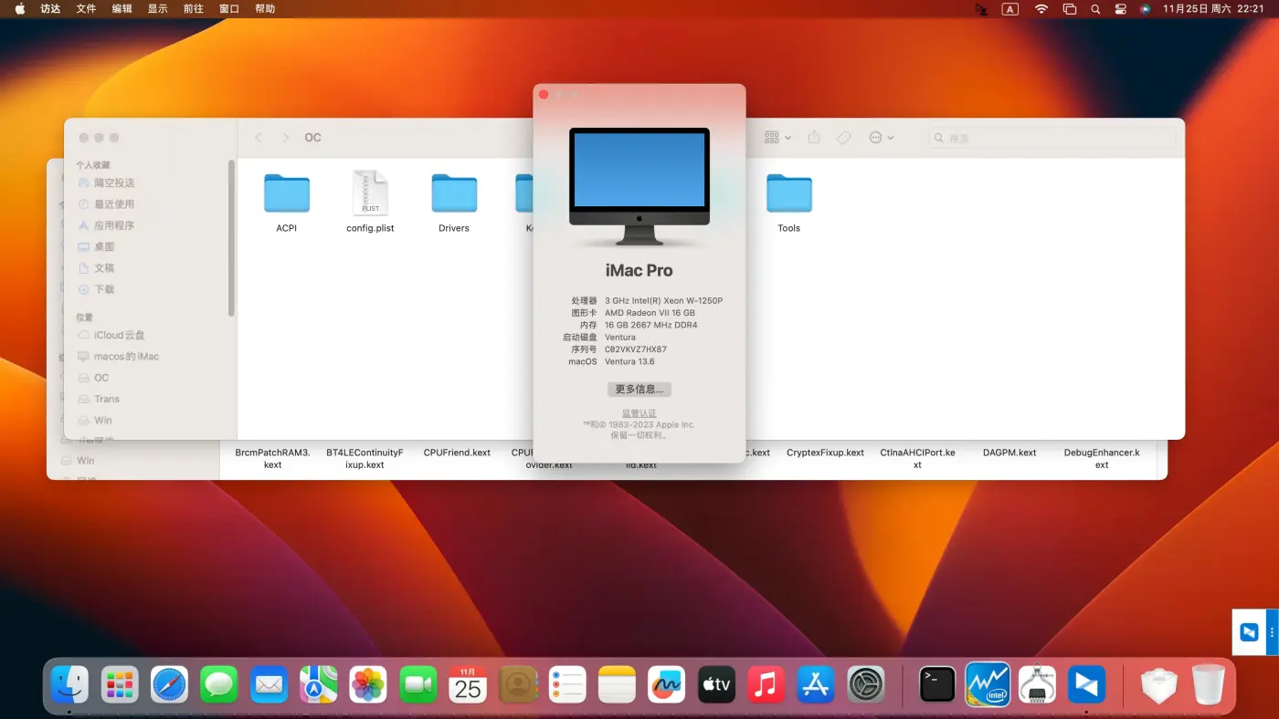The image size is (1279, 719).
Task: Toggle the input source indicator in menu bar
Action: coord(1009,9)
